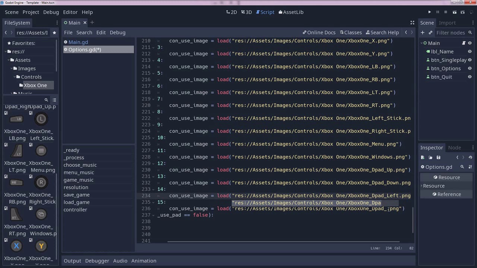477x268 pixels.
Task: Switch to the Import tab
Action: [447, 23]
